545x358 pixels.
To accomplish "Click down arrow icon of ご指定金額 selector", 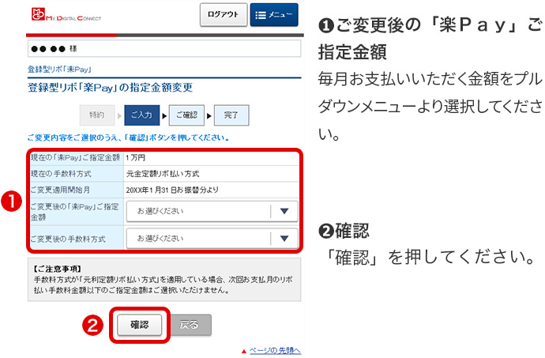I will (284, 212).
